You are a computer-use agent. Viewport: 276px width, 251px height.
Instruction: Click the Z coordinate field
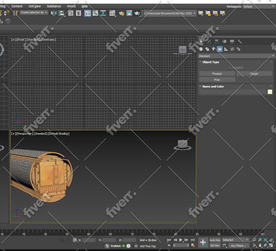(130, 240)
